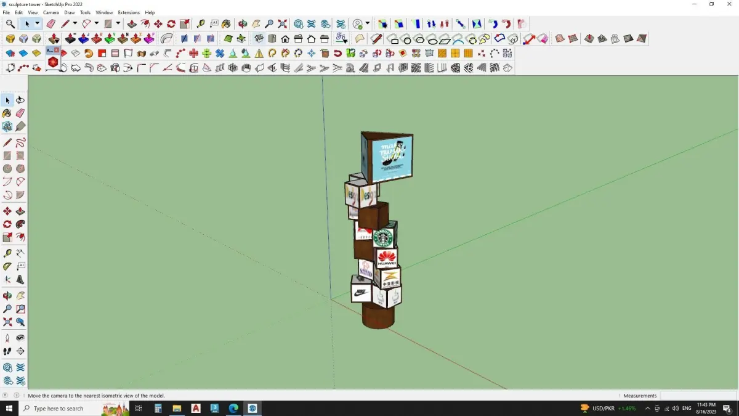Screen dimensions: 739x416
Task: Expand the Arc tool dropdown arrow
Action: pos(97,24)
